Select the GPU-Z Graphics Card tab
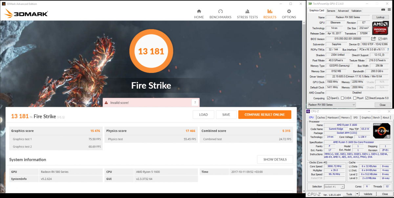Screen dimensions: 394x198 coord(317,11)
